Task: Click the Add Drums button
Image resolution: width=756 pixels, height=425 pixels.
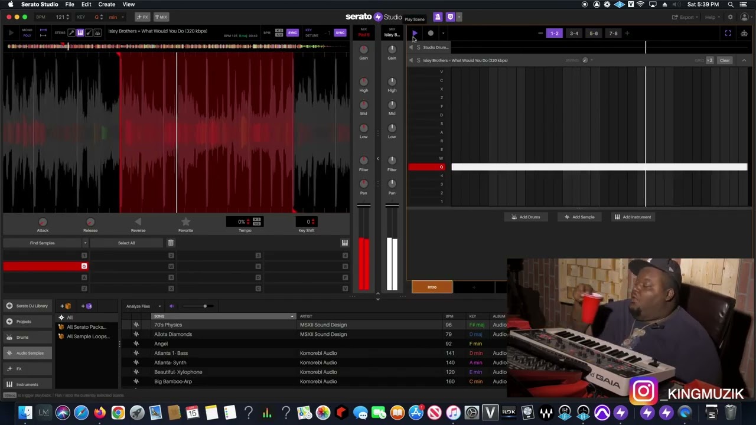Action: [526, 217]
